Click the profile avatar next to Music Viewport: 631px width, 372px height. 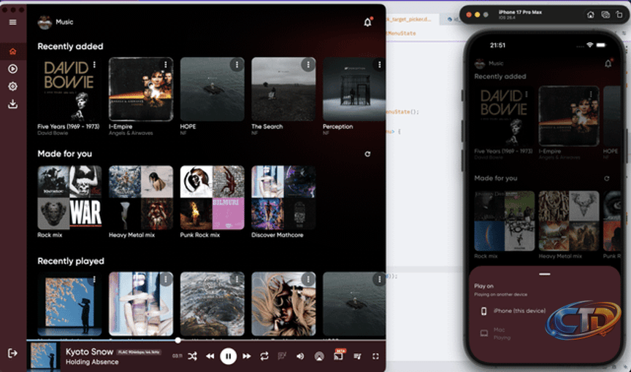tap(45, 22)
